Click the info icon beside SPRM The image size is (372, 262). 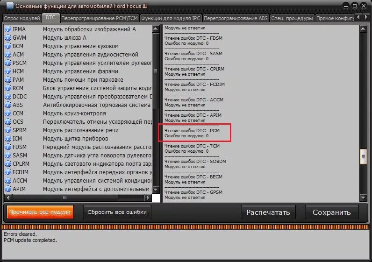[8, 130]
